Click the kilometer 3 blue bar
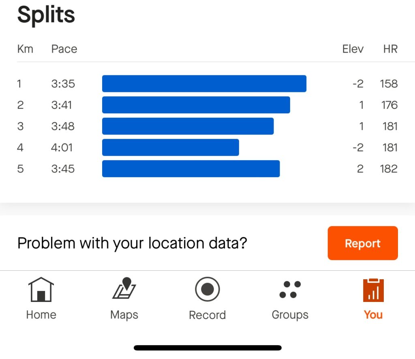 coord(188,126)
